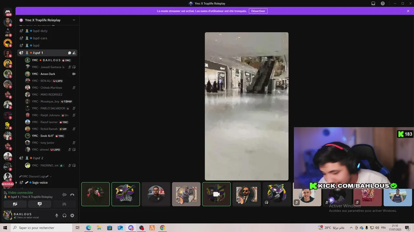Share your screen button
Image resolution: width=414 pixels, height=232 pixels.
39,204
